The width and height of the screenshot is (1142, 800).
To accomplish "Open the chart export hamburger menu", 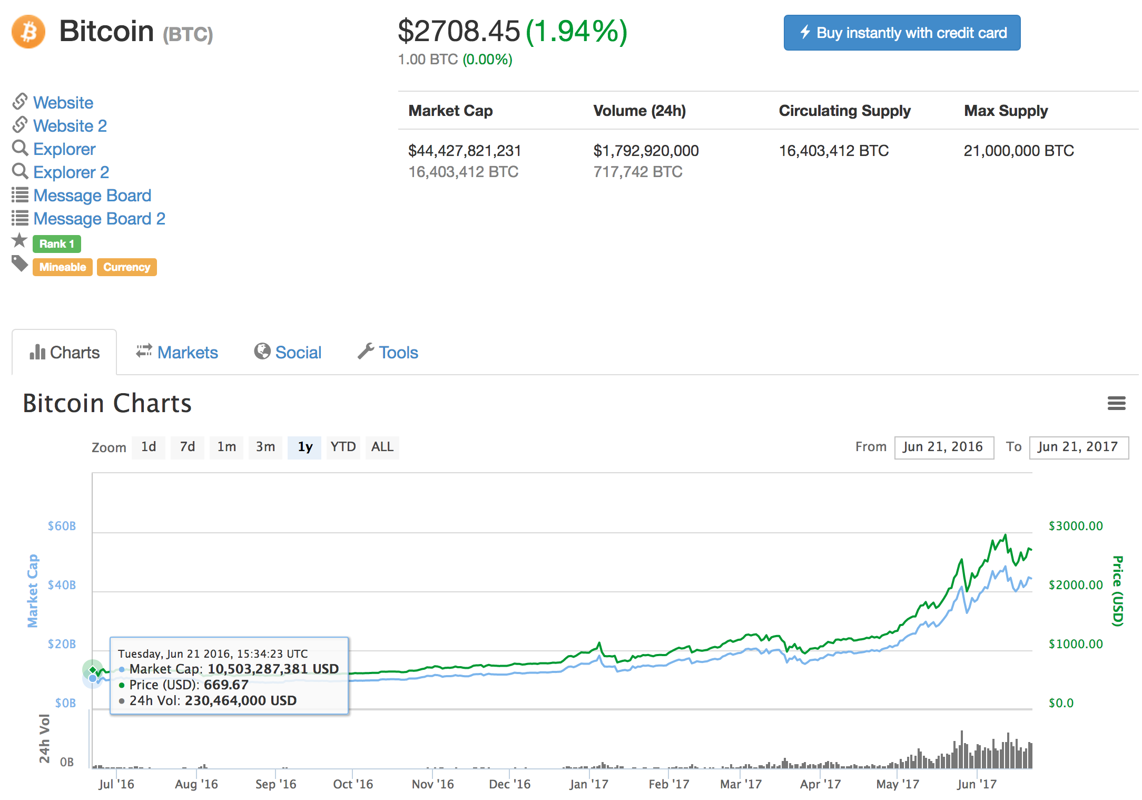I will coord(1117,403).
